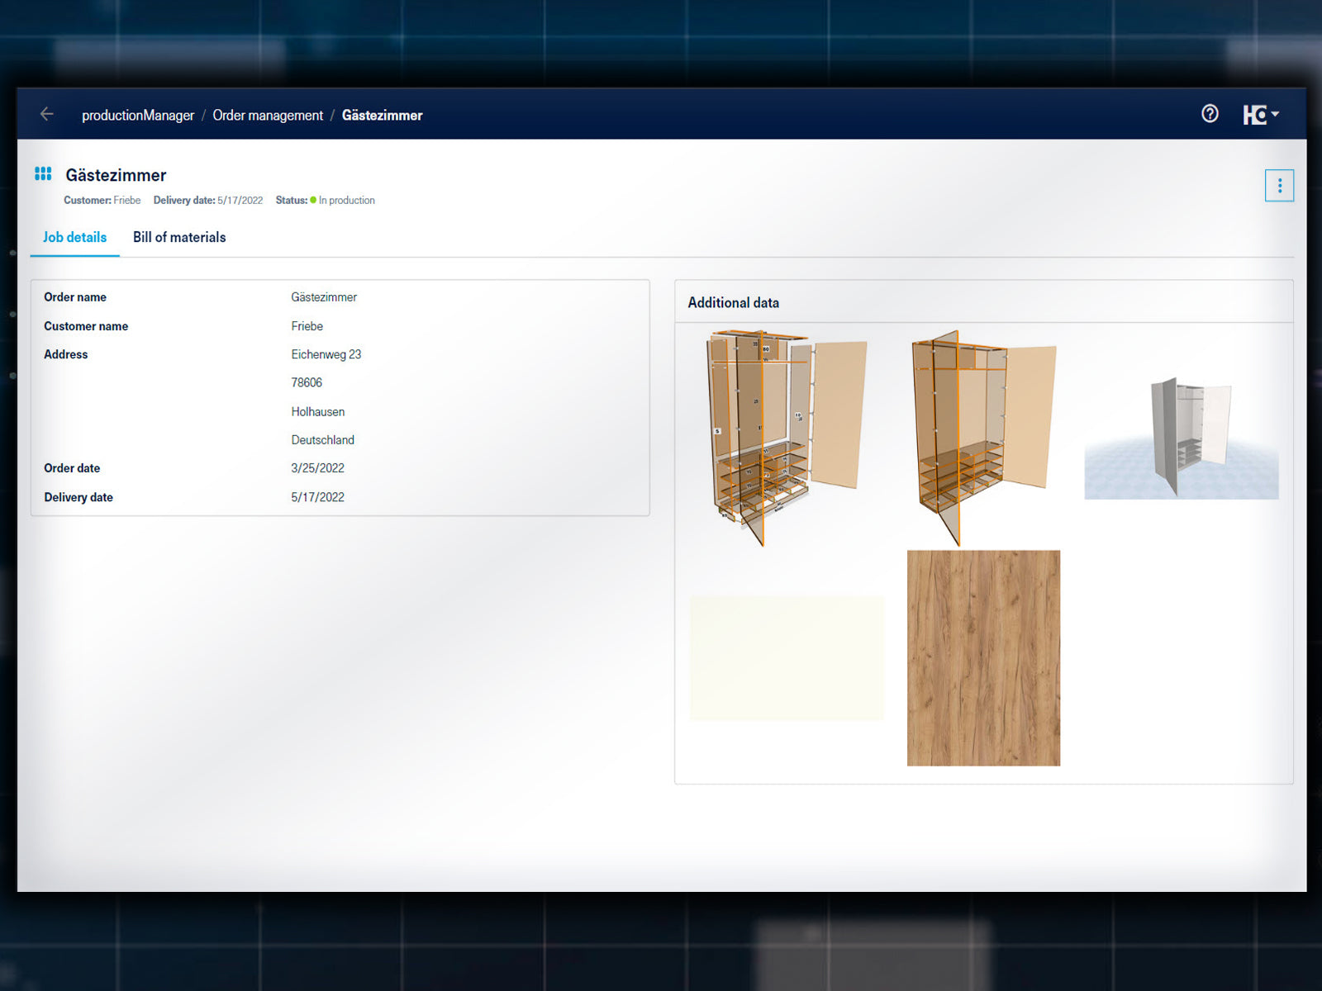Go to productionManager in the breadcrumb

point(138,116)
